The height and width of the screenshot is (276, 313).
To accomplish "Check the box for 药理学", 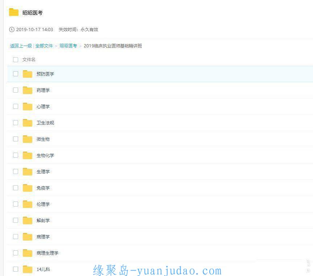I will 15,90.
